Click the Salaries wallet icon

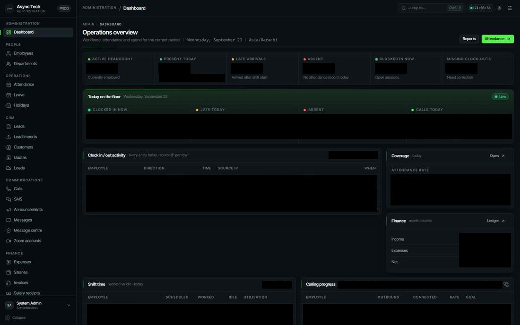point(9,272)
